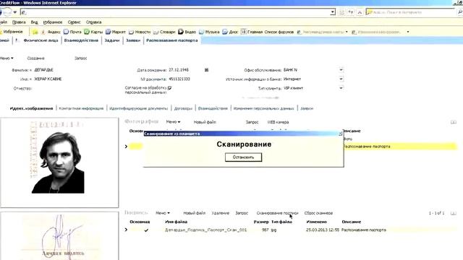463x260 pixels.
Task: Click the Фотографии panel expand icon
Action: coord(454,122)
